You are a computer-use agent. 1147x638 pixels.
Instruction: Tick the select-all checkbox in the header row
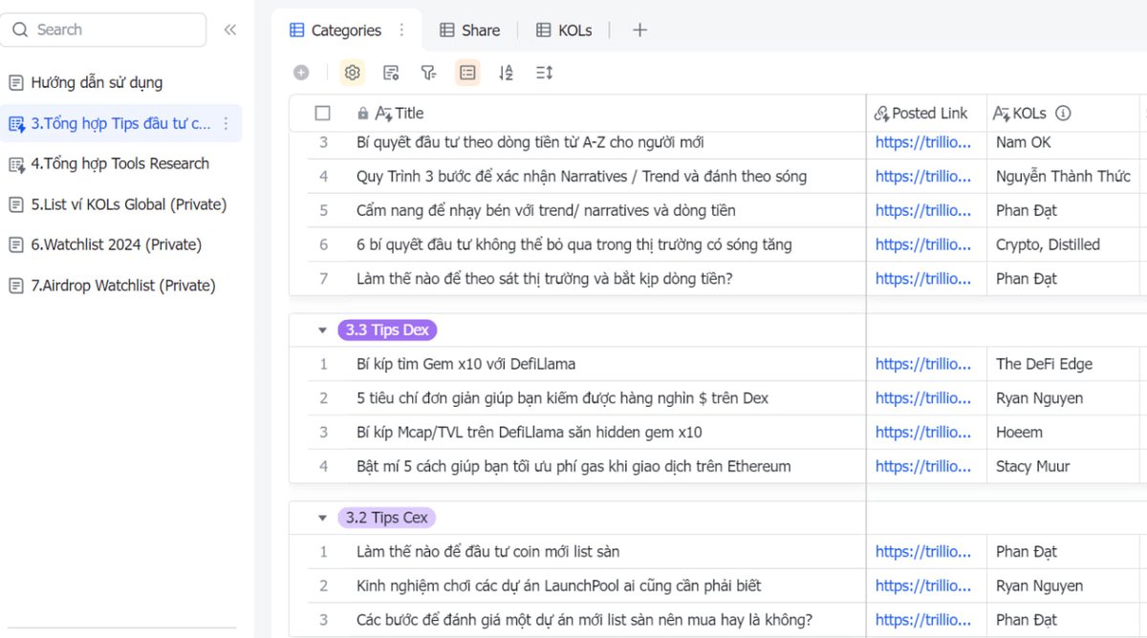coord(322,113)
